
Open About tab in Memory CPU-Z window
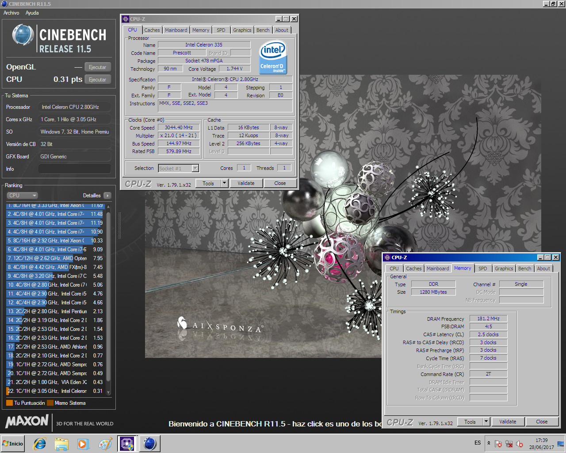(x=544, y=269)
